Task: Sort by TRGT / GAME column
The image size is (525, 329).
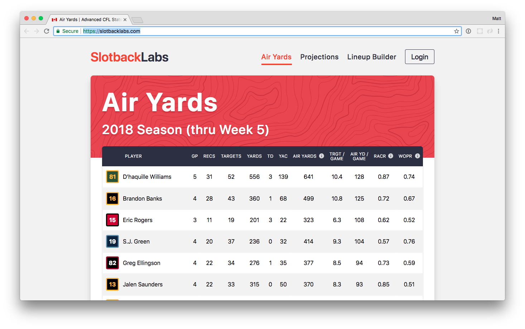Action: click(337, 156)
